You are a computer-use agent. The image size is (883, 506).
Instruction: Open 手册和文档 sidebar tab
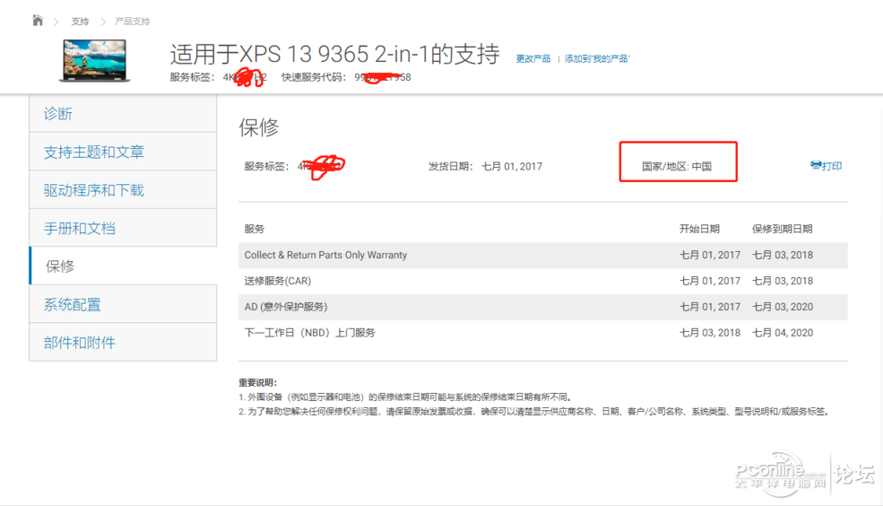(x=123, y=228)
